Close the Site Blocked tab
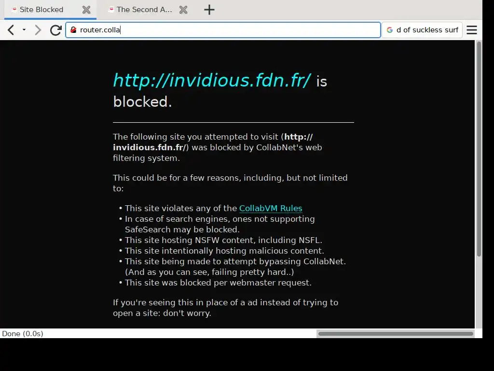This screenshot has width=494, height=371. [x=86, y=10]
